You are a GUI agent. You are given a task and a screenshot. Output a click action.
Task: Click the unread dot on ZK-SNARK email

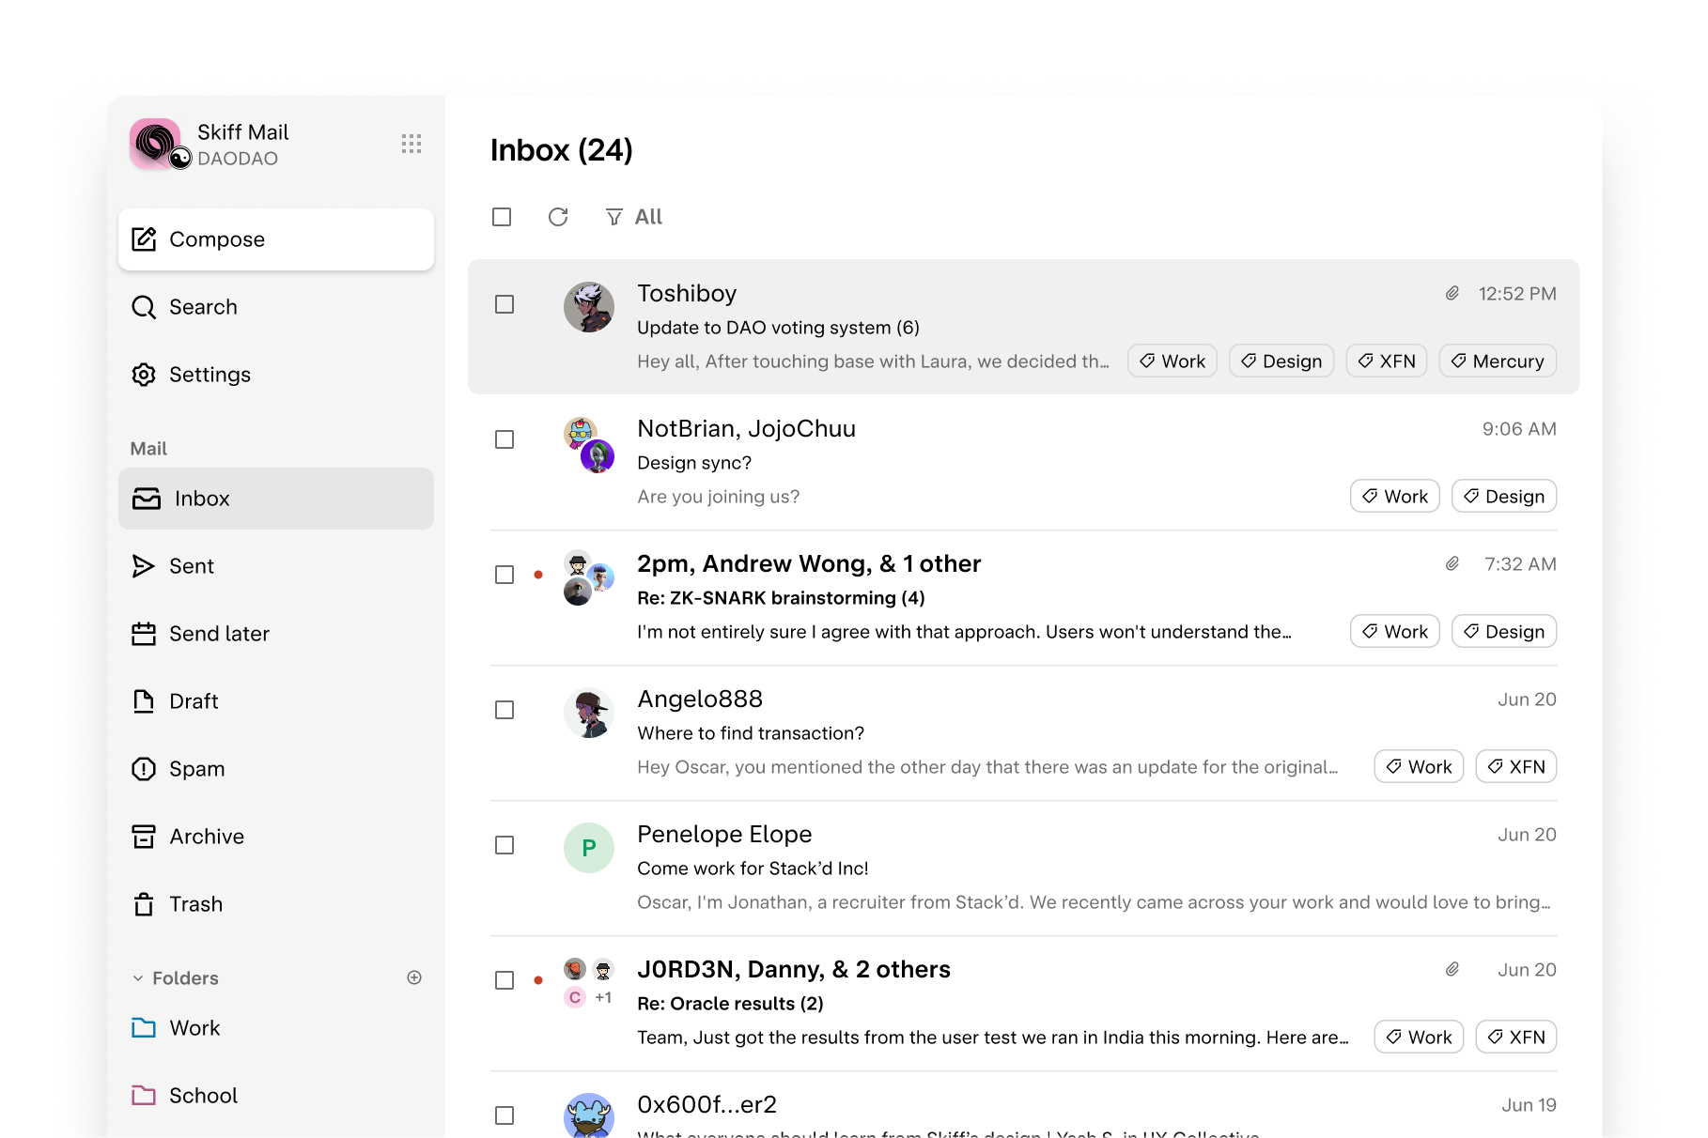pyautogui.click(x=538, y=575)
